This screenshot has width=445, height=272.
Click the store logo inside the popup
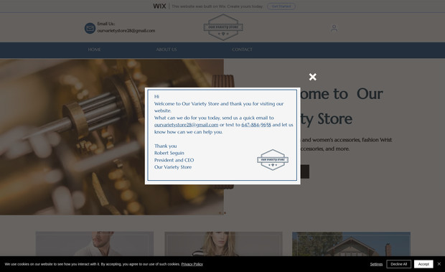point(273,159)
